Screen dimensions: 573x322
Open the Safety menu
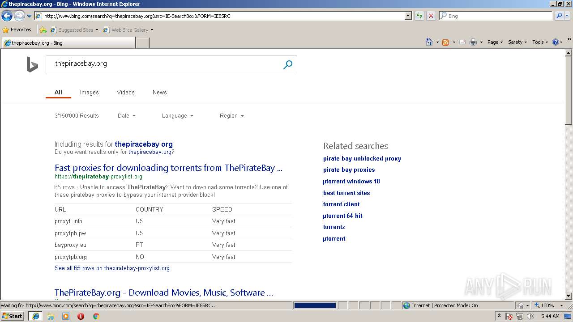tap(517, 42)
